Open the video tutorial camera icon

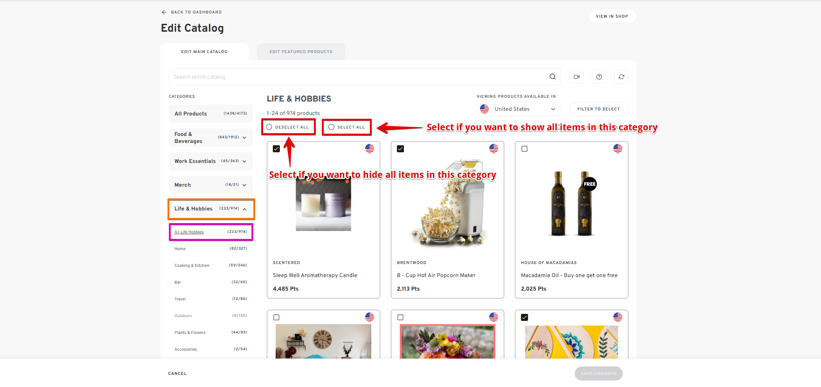pos(577,77)
